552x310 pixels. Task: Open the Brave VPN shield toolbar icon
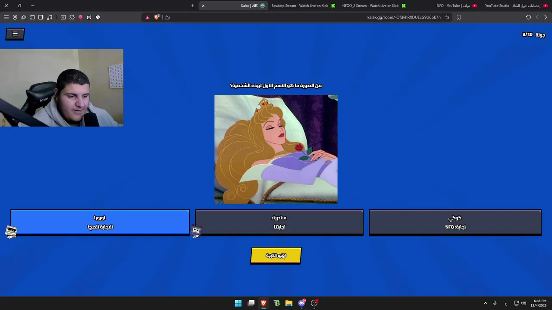[15, 17]
